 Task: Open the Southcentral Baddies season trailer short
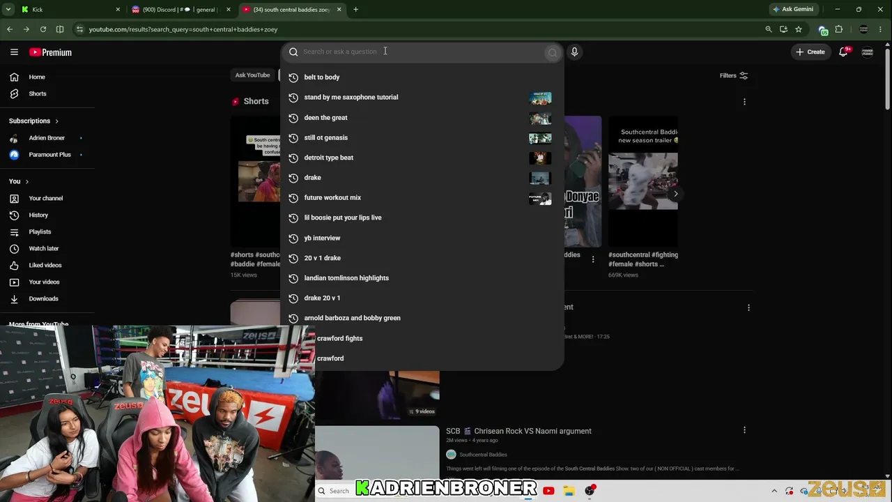point(643,181)
